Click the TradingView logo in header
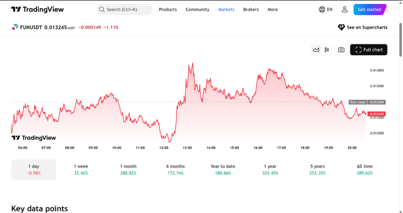Viewport: 403px width, 213px height. pos(37,9)
